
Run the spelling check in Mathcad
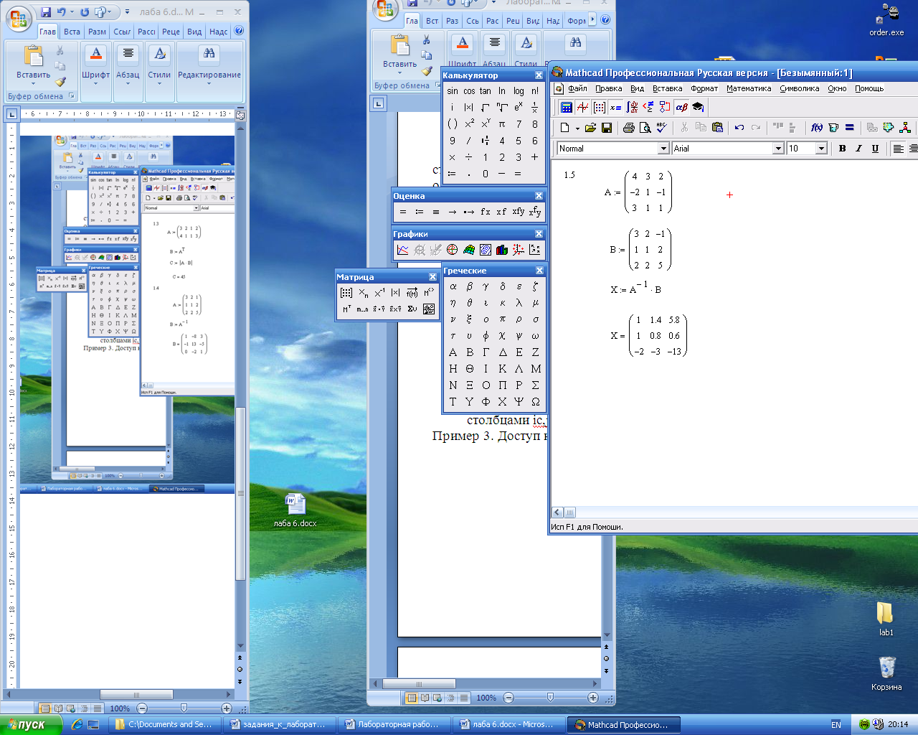click(x=661, y=128)
